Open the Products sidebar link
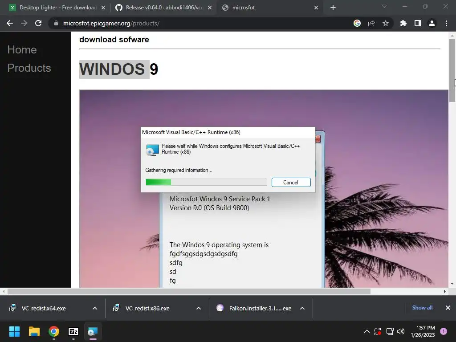This screenshot has height=342, width=456. point(29,68)
